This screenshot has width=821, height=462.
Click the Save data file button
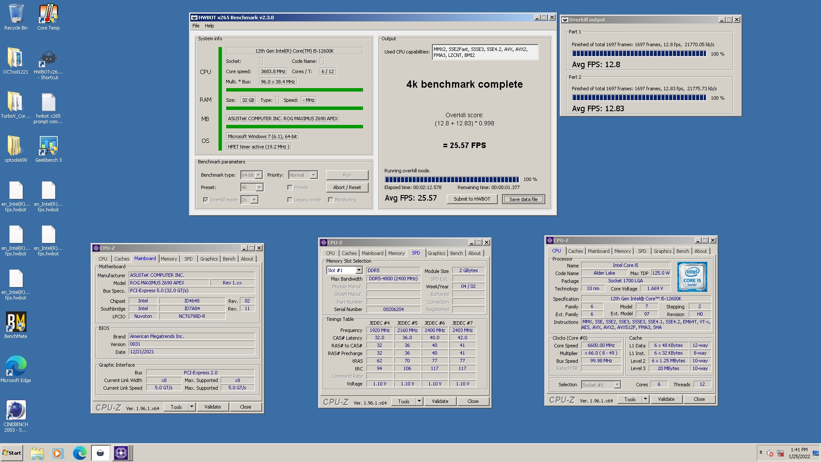pyautogui.click(x=523, y=199)
